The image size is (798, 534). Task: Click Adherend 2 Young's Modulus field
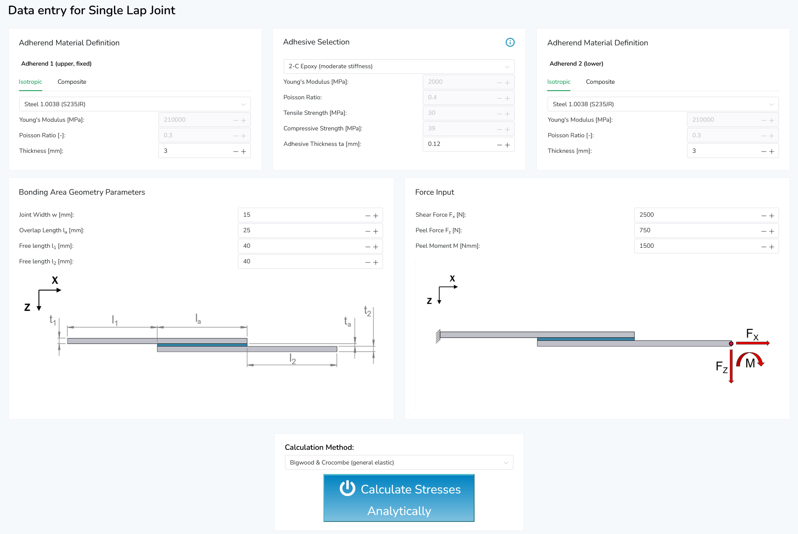click(x=733, y=120)
